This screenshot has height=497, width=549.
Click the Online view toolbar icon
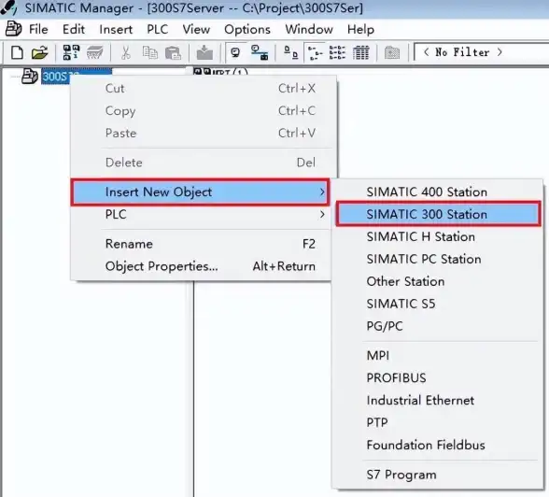235,52
